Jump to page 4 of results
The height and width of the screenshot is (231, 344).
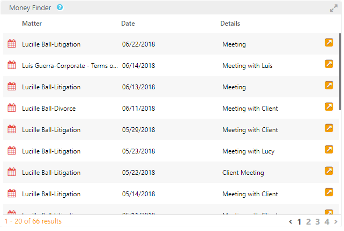point(326,221)
